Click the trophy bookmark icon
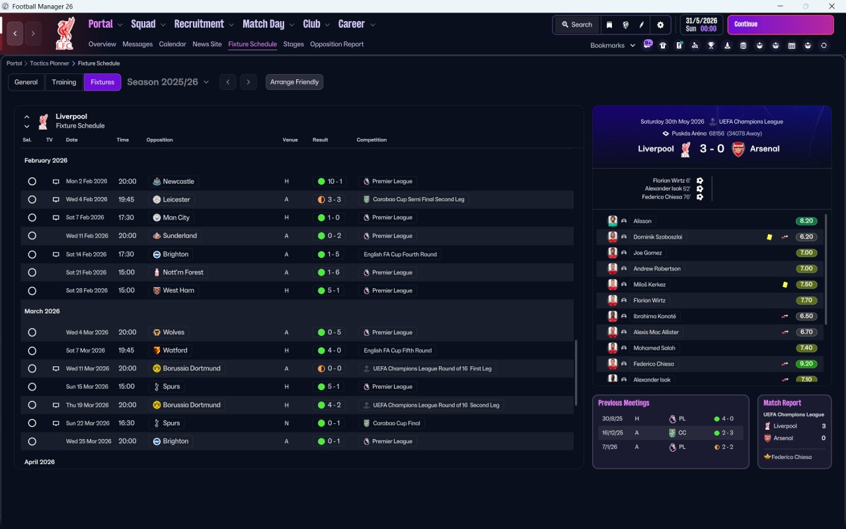 [x=711, y=46]
